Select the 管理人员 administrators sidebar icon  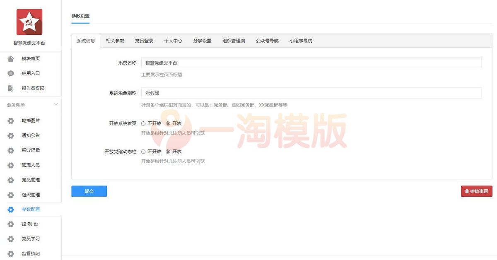coord(10,165)
